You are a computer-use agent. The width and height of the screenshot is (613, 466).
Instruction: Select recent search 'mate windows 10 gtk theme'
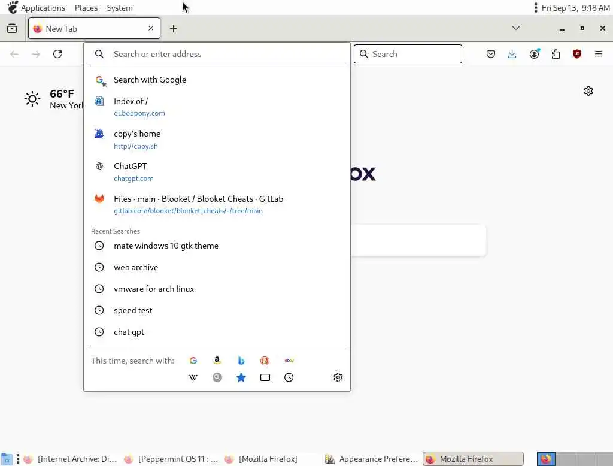pyautogui.click(x=217, y=246)
